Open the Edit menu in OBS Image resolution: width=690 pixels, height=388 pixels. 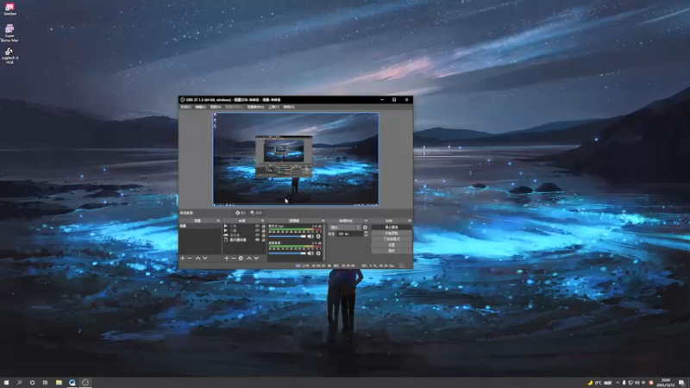[201, 107]
